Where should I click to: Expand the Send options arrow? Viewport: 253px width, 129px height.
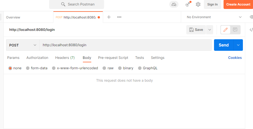point(238,45)
